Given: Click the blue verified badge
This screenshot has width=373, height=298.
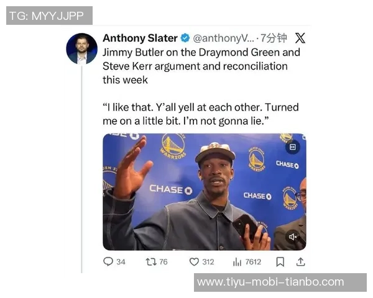Looking at the screenshot, I should 185,38.
